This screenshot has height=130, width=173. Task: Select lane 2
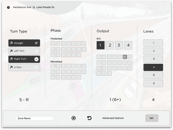click(153, 51)
